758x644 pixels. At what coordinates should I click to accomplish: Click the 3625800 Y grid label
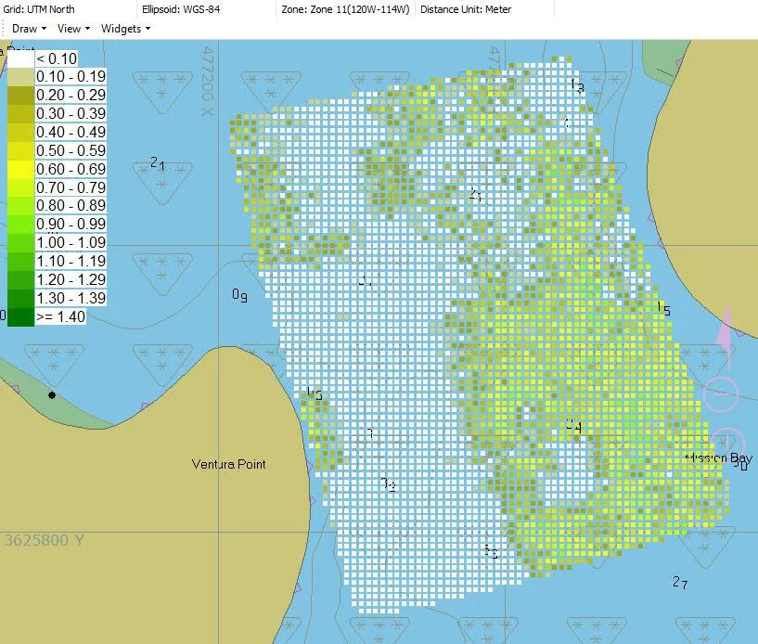pos(44,540)
